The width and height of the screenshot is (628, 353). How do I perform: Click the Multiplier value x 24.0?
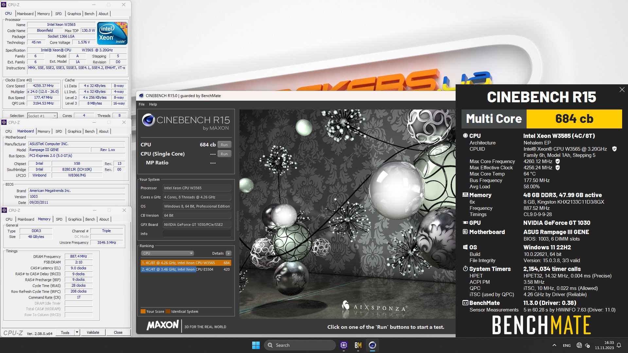(x=43, y=92)
